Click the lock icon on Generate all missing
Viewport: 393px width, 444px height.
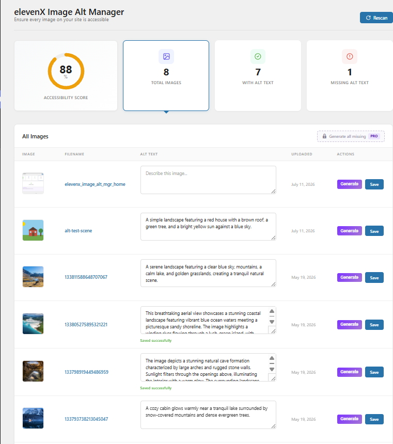click(x=324, y=136)
